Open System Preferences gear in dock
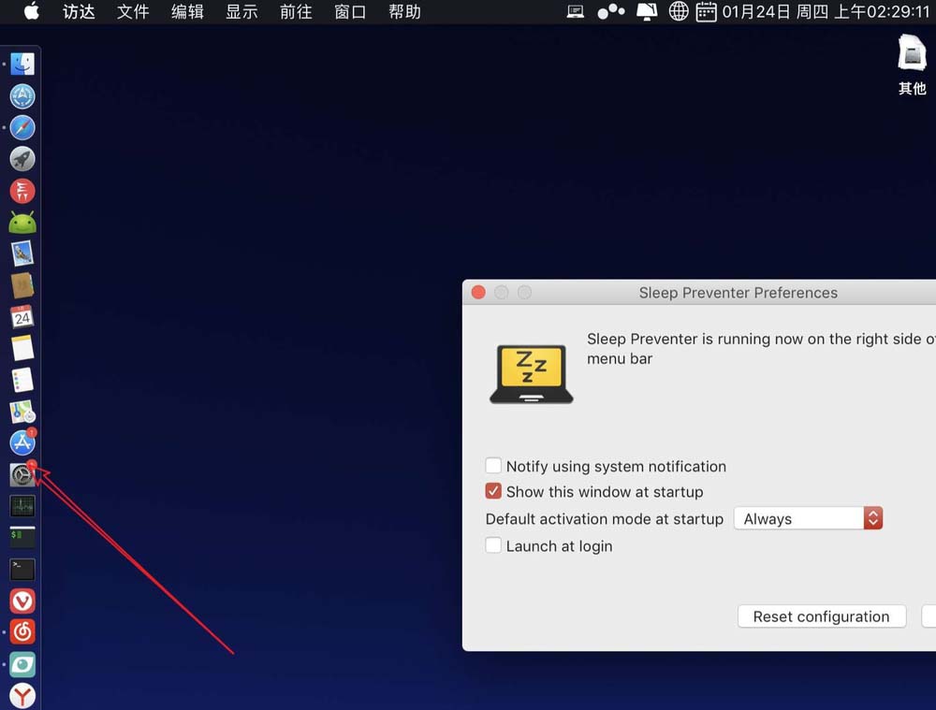Viewport: 936px width, 710px height. [x=22, y=475]
